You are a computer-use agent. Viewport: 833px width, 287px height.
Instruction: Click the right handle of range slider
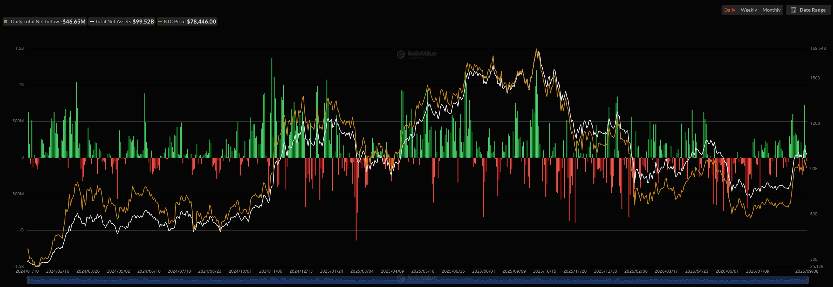coord(808,280)
